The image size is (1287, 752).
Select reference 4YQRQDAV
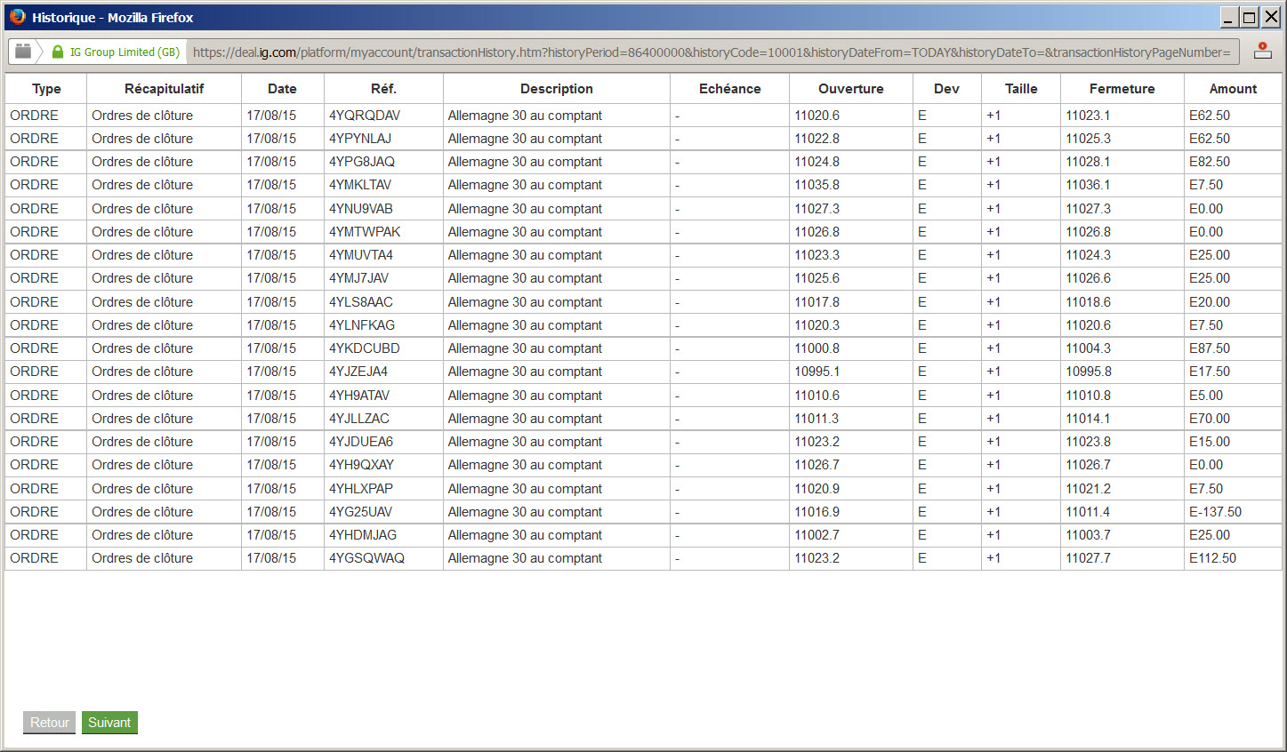(365, 116)
